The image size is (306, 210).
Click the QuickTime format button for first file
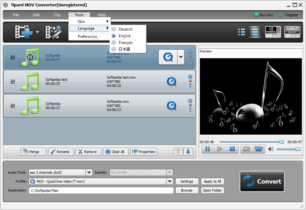tap(168, 57)
